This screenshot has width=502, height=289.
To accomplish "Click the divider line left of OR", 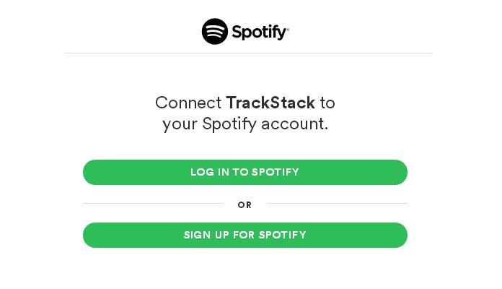I will pyautogui.click(x=154, y=203).
